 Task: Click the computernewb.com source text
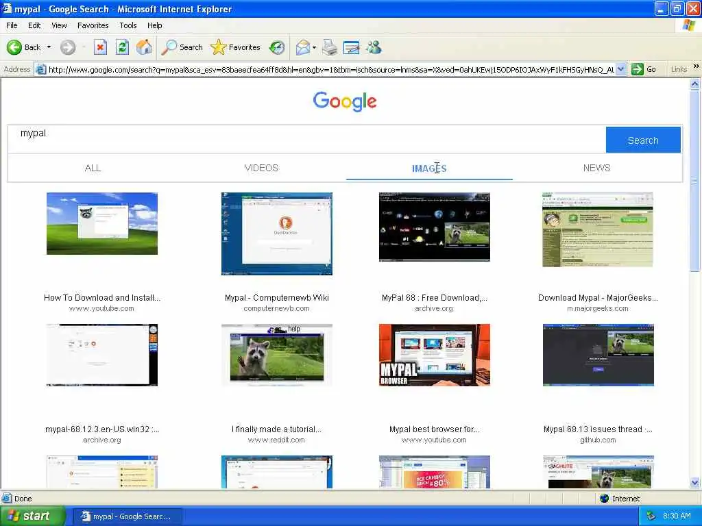(276, 309)
